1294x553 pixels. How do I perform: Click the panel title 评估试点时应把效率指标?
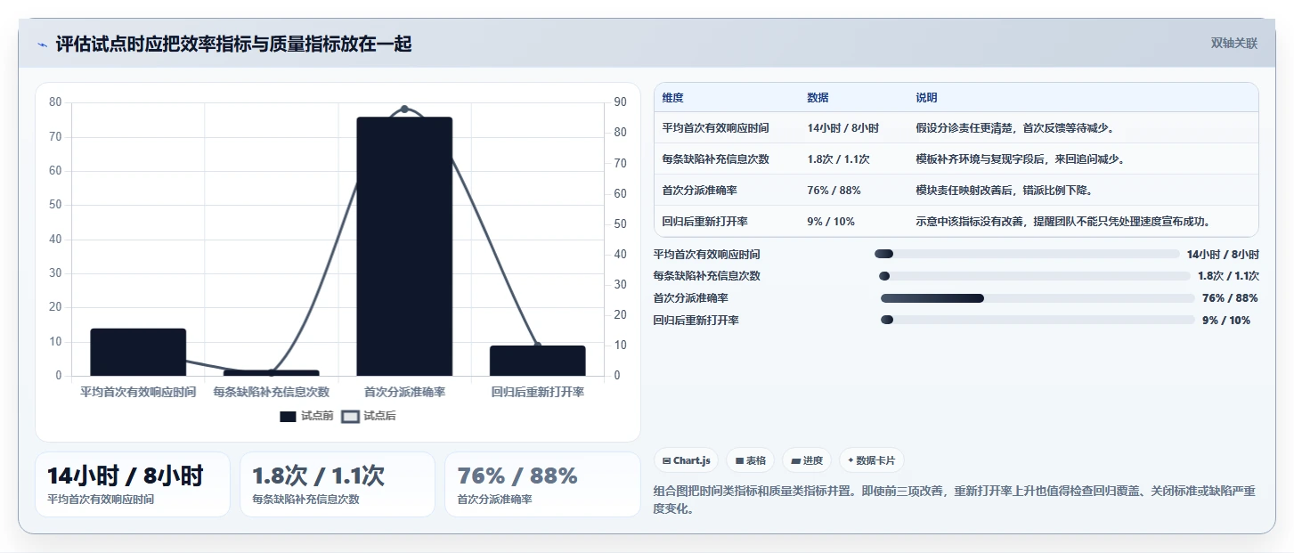pos(233,44)
